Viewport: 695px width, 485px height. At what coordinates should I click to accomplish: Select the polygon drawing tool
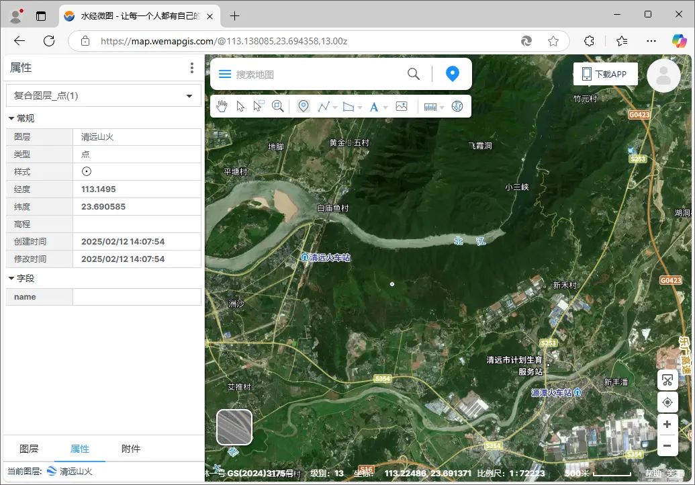coord(349,106)
